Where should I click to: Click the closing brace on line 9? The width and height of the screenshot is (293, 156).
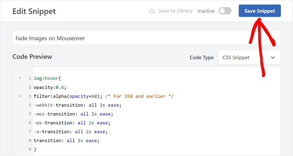(x=35, y=149)
